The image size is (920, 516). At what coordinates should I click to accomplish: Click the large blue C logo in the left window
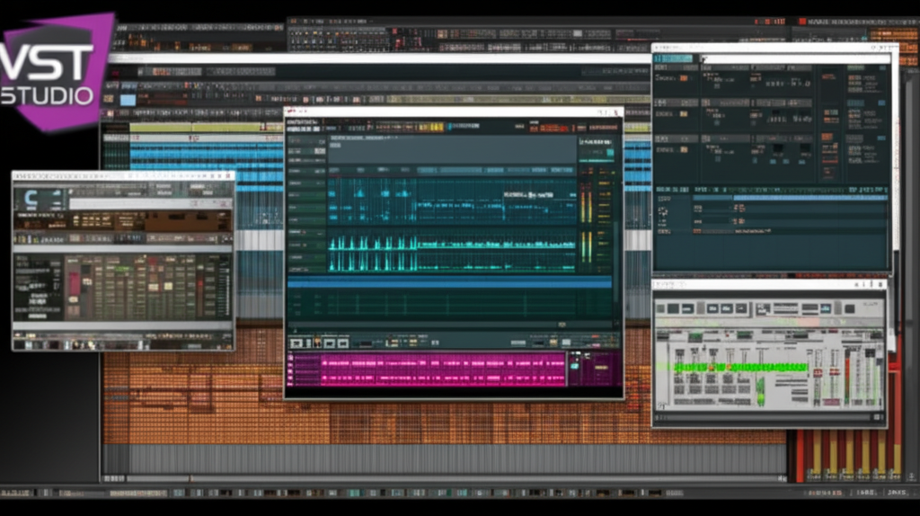(31, 198)
